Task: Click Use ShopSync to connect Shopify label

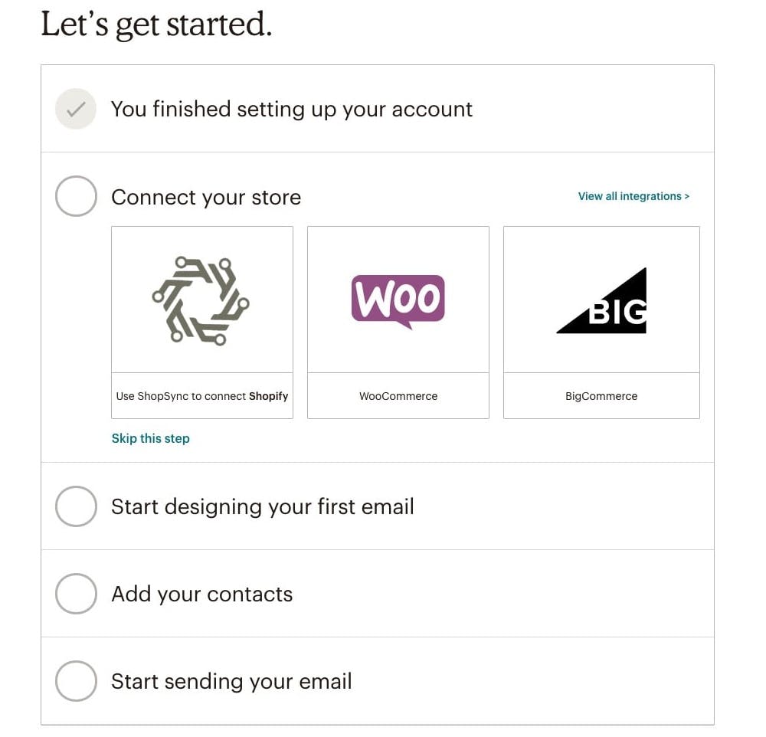Action: click(x=202, y=396)
